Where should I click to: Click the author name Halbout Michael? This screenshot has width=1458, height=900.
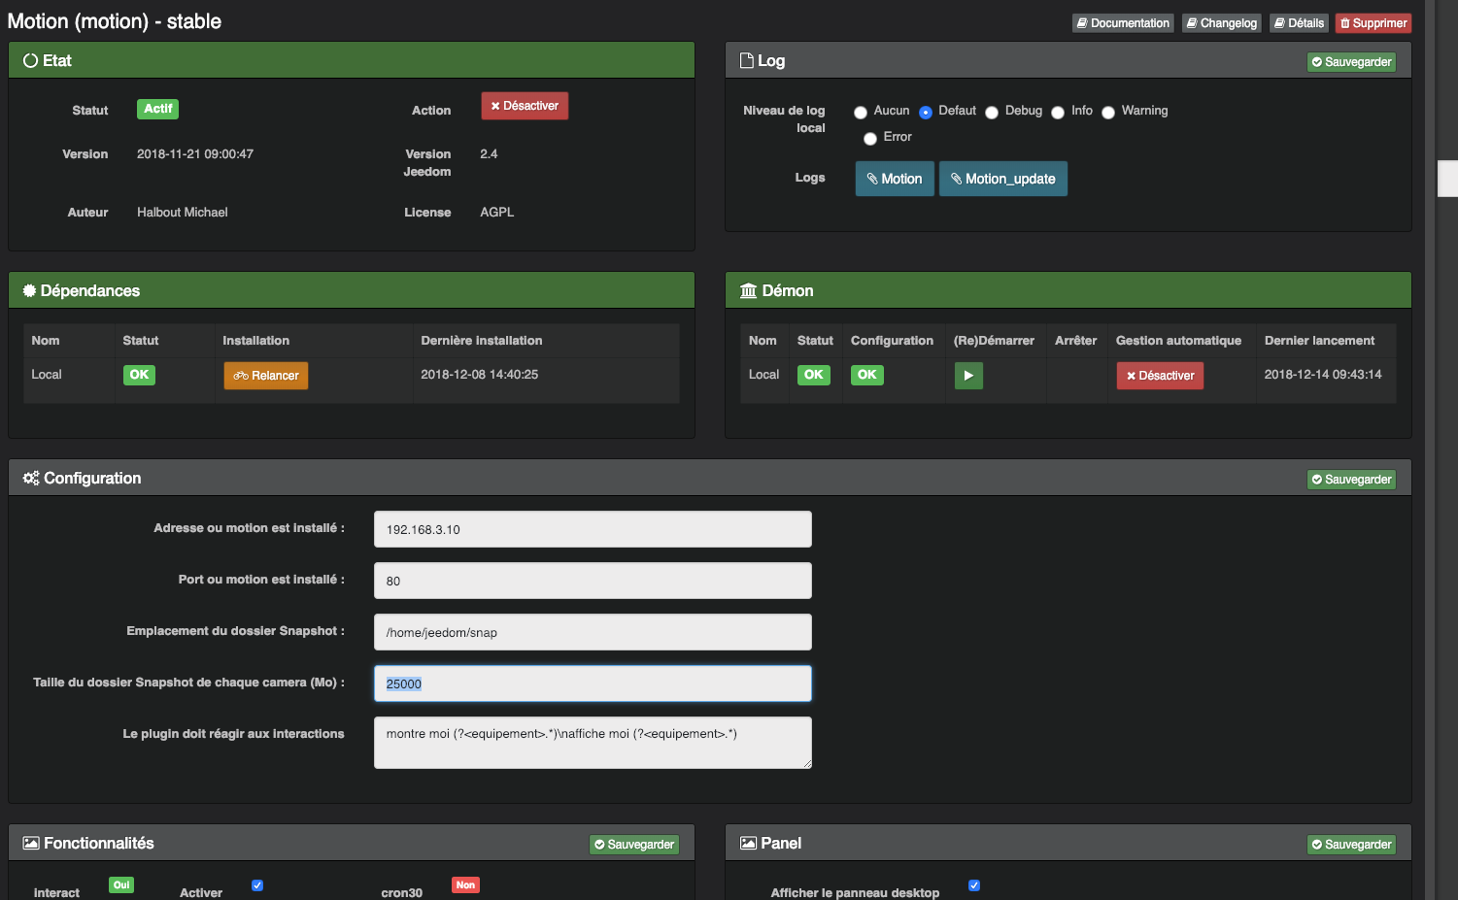183,213
